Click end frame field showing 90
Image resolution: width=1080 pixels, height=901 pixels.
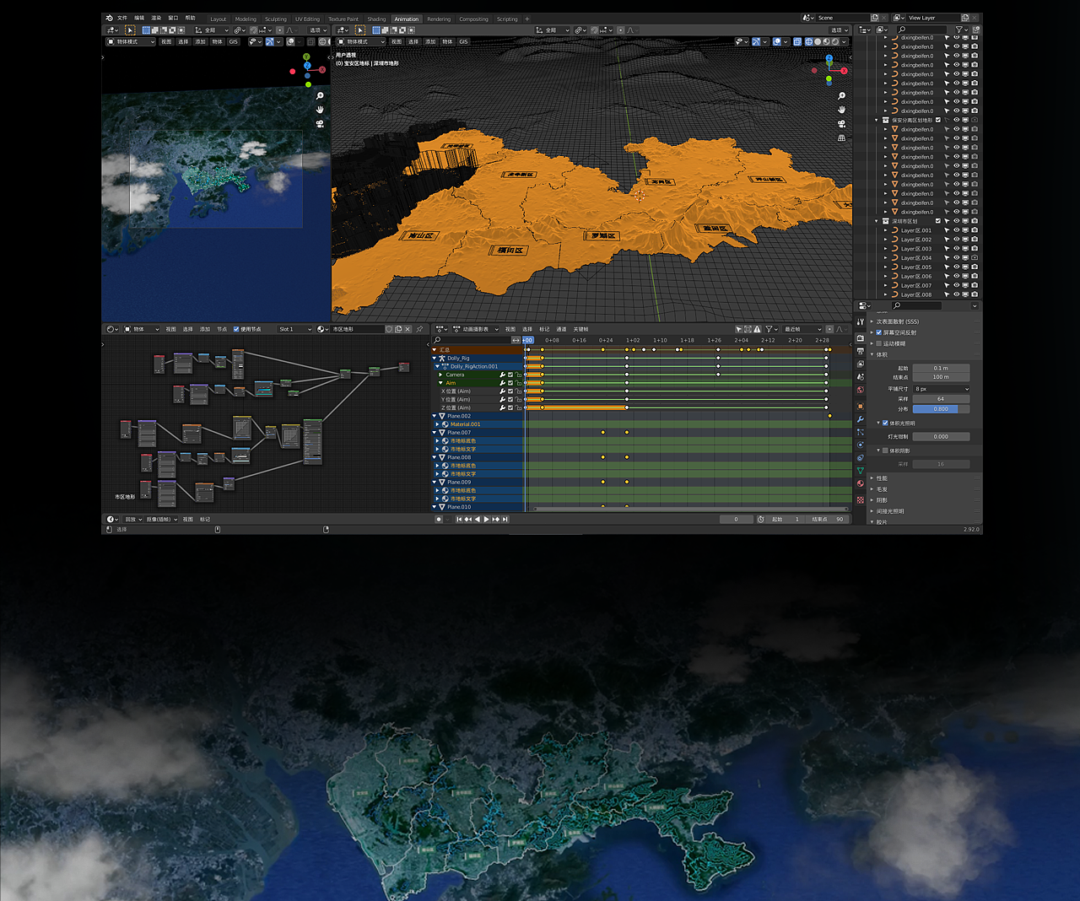pyautogui.click(x=829, y=520)
